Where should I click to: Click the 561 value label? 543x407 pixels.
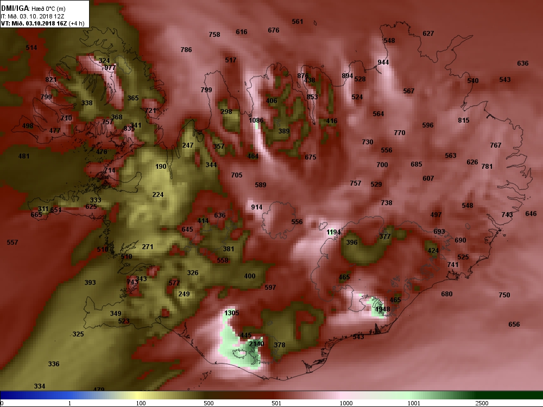point(297,22)
